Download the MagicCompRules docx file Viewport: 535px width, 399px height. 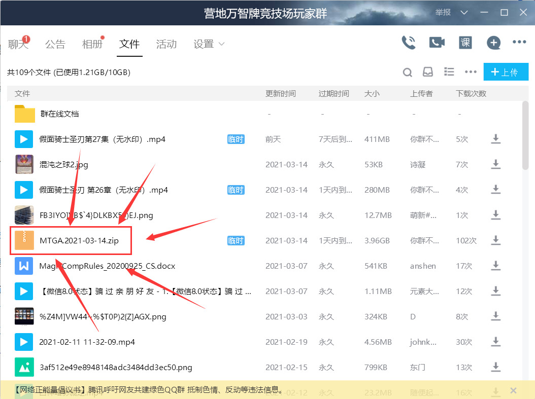(495, 266)
